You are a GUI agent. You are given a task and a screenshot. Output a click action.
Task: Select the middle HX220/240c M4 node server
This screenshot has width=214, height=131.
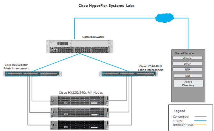(x=80, y=112)
